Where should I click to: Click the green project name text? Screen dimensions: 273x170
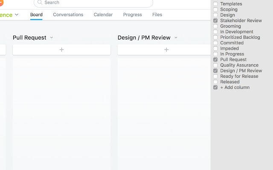point(6,15)
